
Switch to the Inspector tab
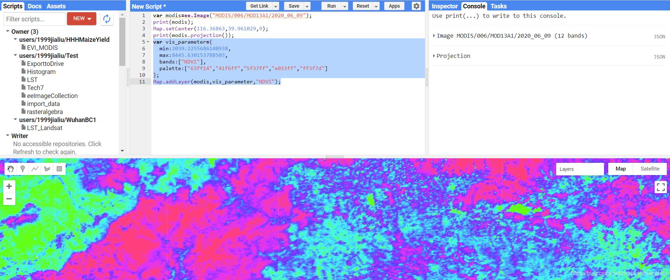tap(444, 6)
